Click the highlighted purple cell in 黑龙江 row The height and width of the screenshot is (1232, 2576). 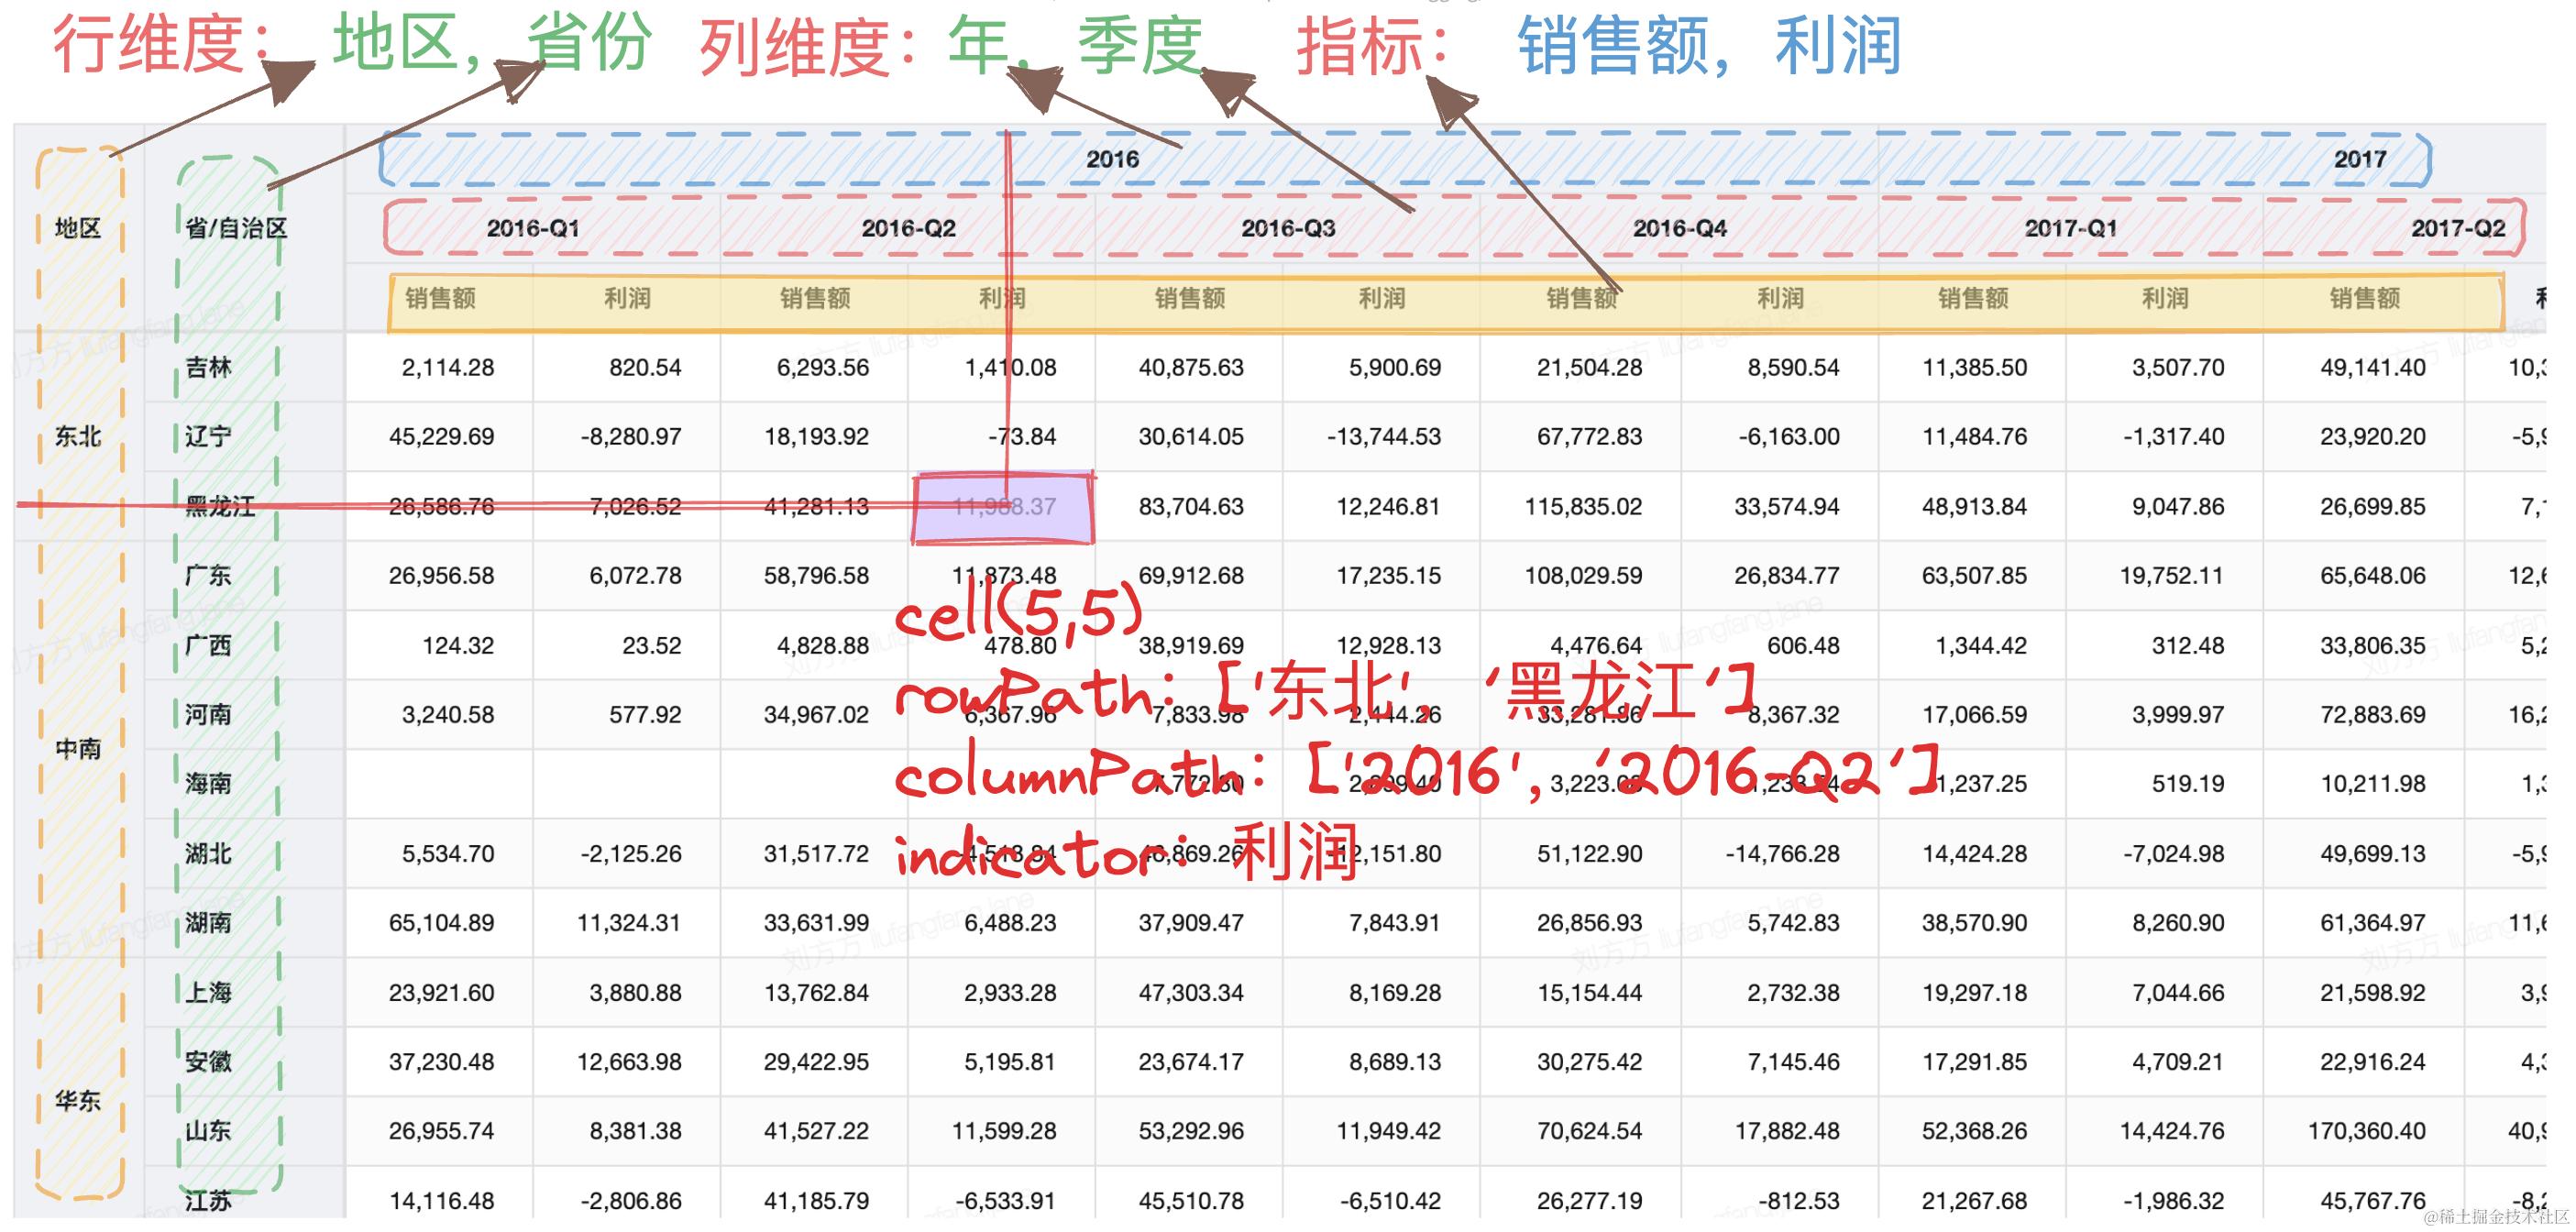1002,507
